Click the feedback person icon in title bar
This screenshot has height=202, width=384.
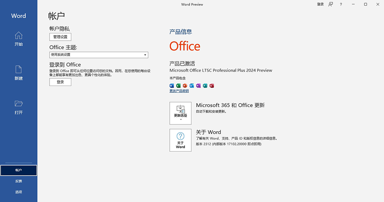[x=331, y=4]
